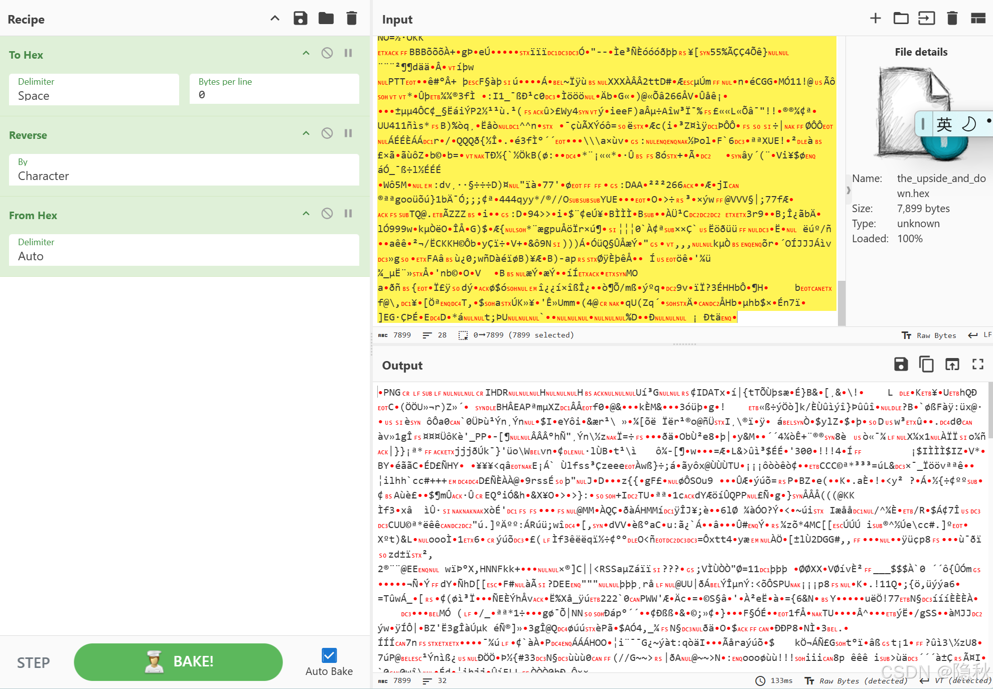This screenshot has width=993, height=689.
Task: Copy the output to clipboard
Action: 926,365
